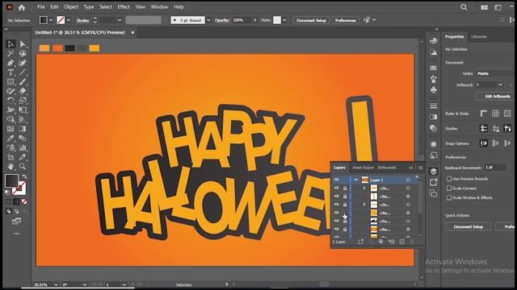The image size is (517, 290).
Task: Select the Eraser tool
Action: [23, 91]
